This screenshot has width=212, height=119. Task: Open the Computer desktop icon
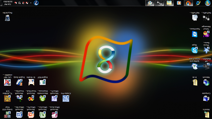point(206,97)
